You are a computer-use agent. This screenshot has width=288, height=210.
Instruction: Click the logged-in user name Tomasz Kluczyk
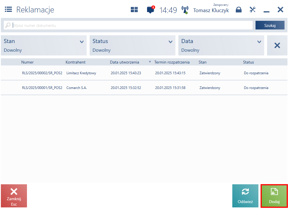coord(211,10)
